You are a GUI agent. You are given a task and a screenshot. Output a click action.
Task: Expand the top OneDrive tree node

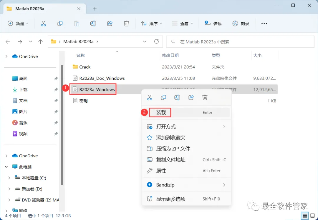(6, 56)
